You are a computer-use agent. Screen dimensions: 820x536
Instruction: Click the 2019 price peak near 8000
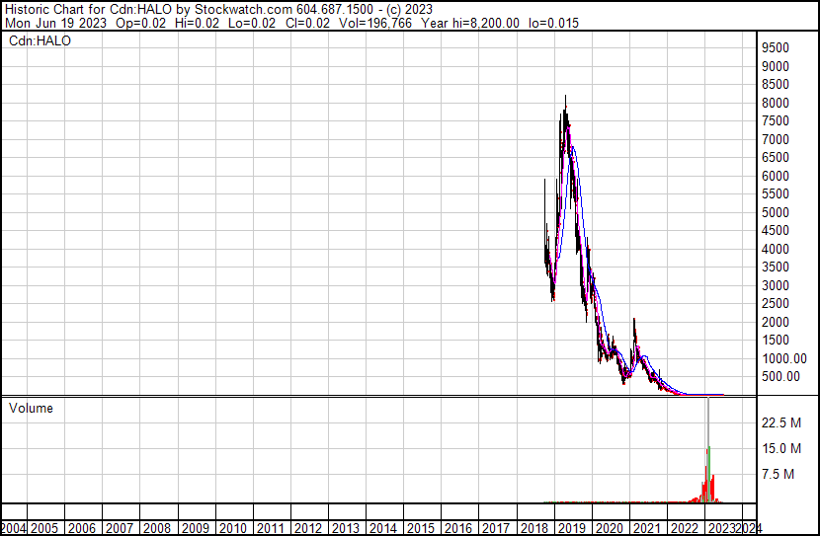click(x=565, y=105)
